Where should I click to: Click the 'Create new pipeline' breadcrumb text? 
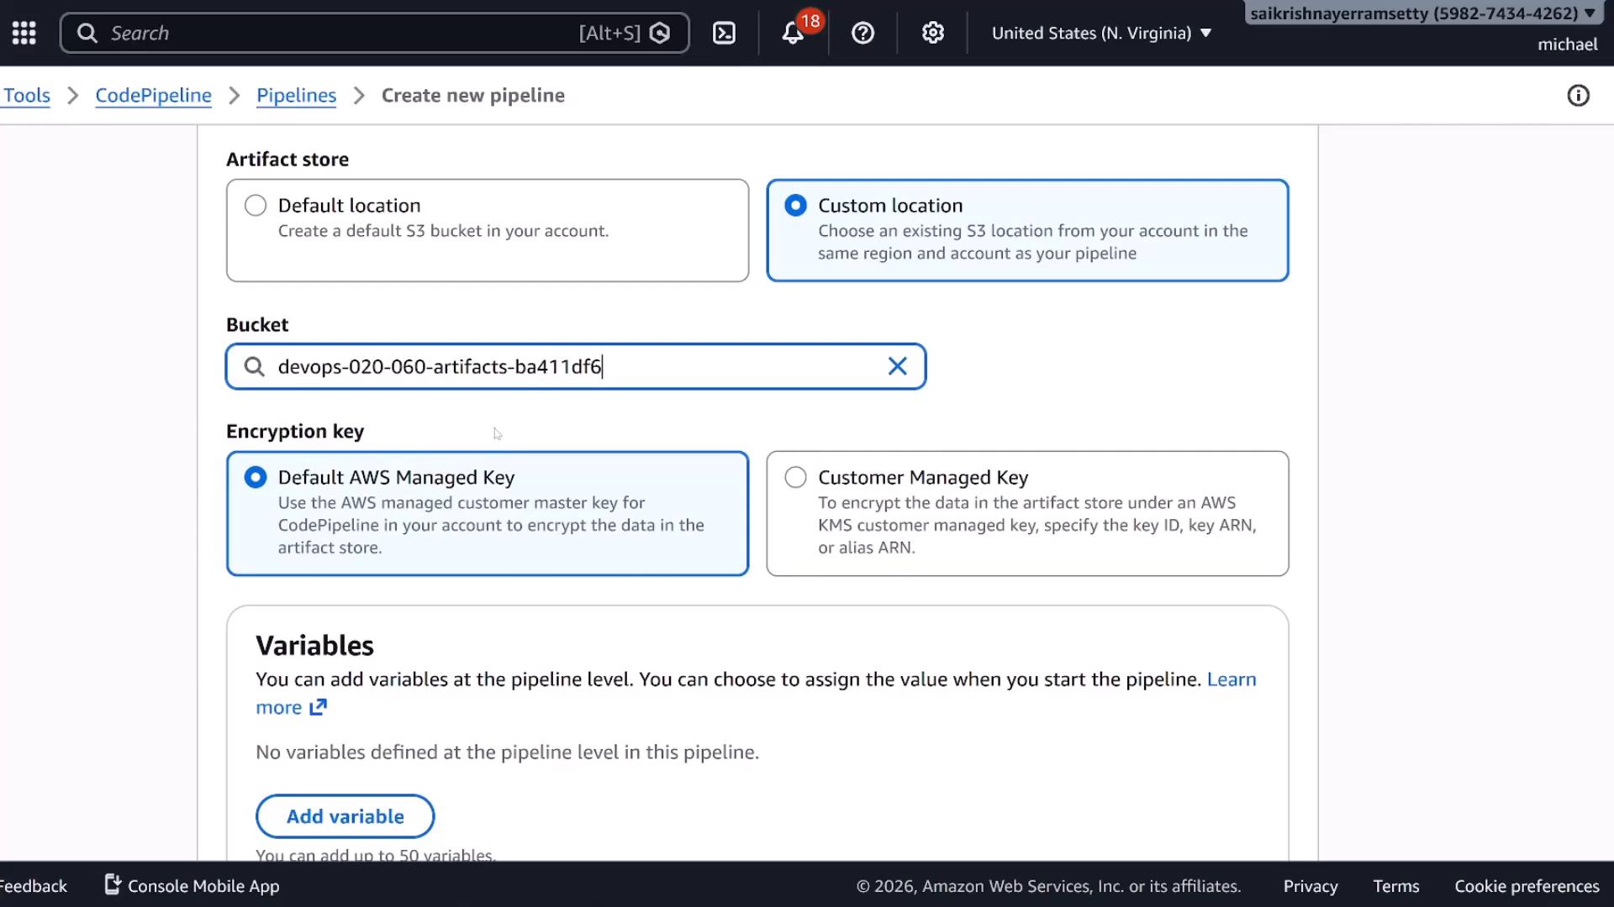click(472, 95)
